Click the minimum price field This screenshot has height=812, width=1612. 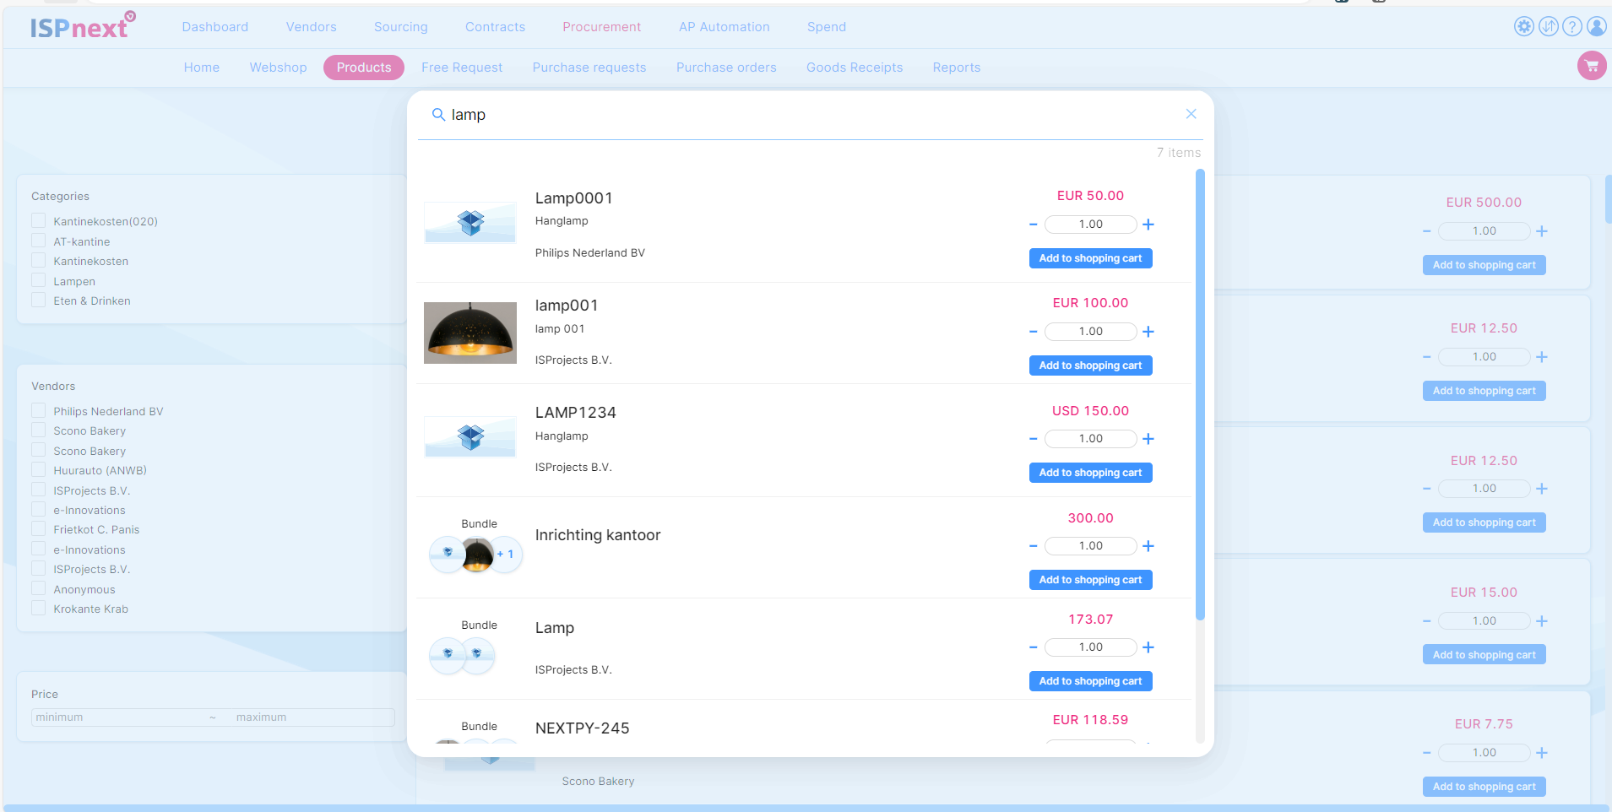(118, 717)
